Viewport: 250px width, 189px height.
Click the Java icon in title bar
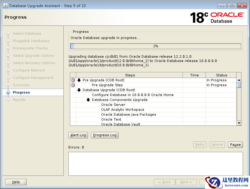(x=6, y=6)
